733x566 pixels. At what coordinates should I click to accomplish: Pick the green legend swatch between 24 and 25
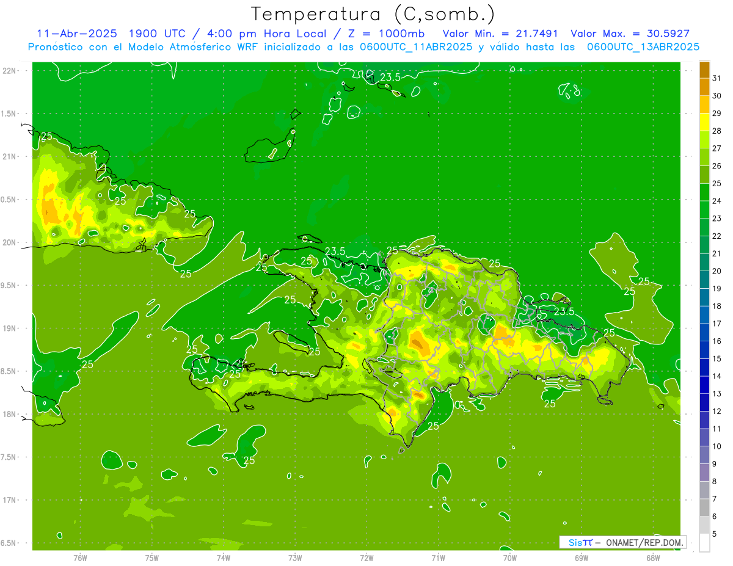coord(704,192)
